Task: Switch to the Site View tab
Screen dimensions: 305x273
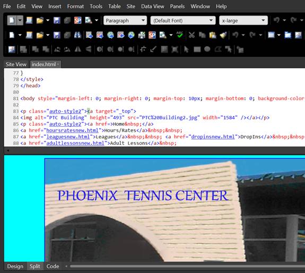Action: pos(16,64)
